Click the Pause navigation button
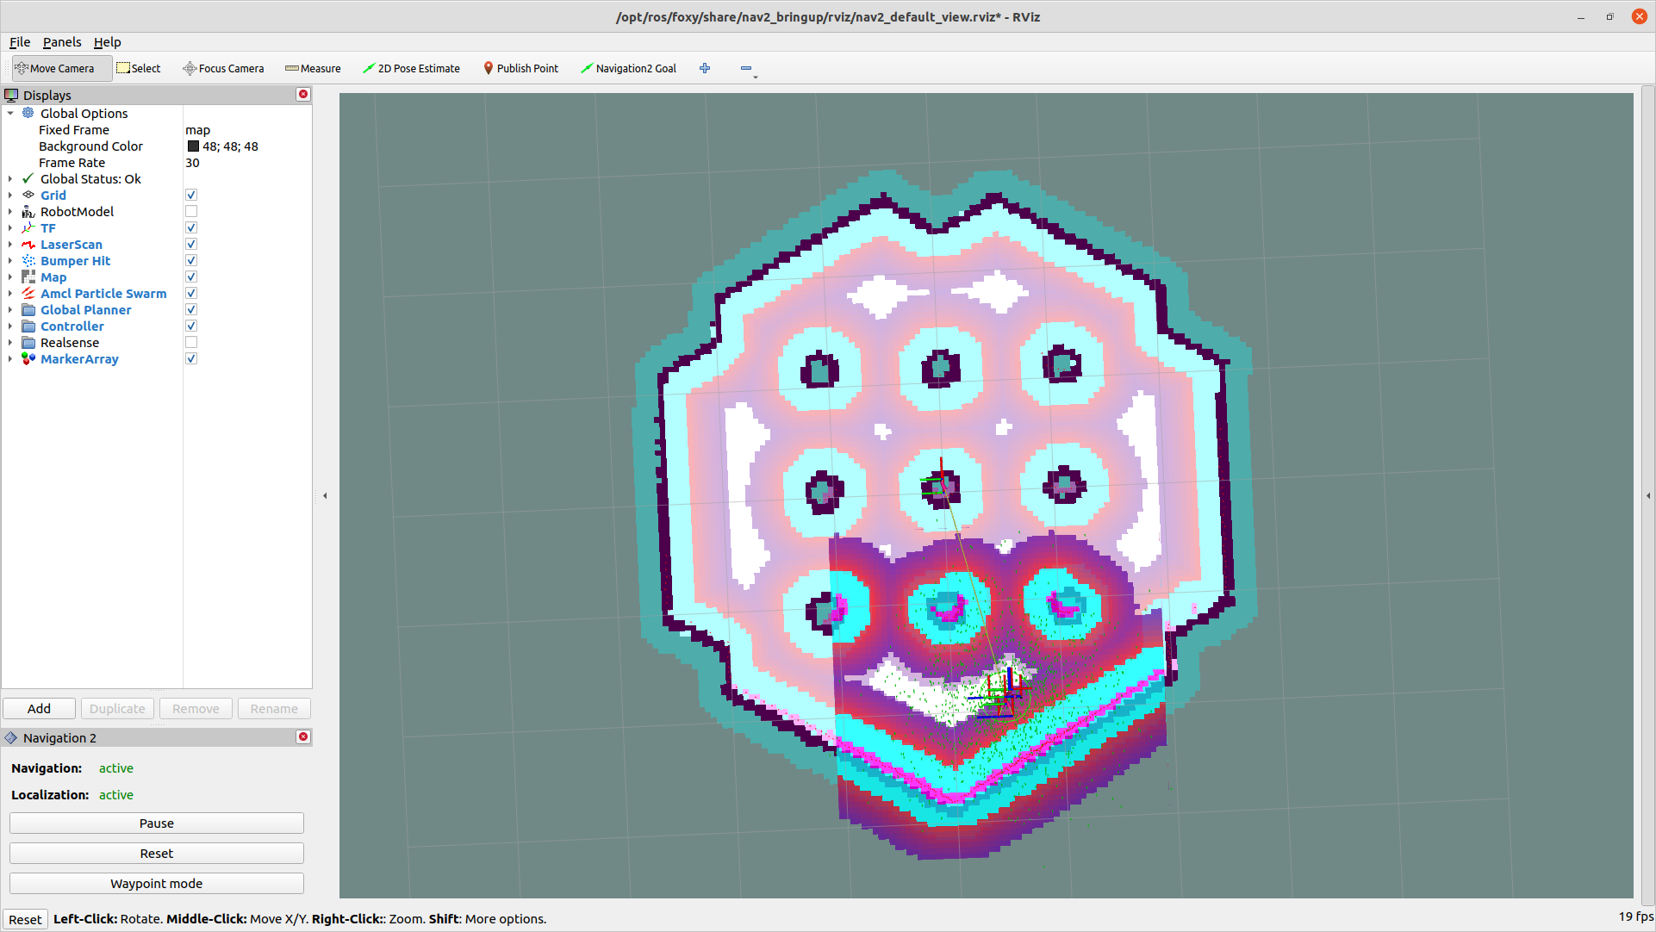1656x932 pixels. coord(157,823)
